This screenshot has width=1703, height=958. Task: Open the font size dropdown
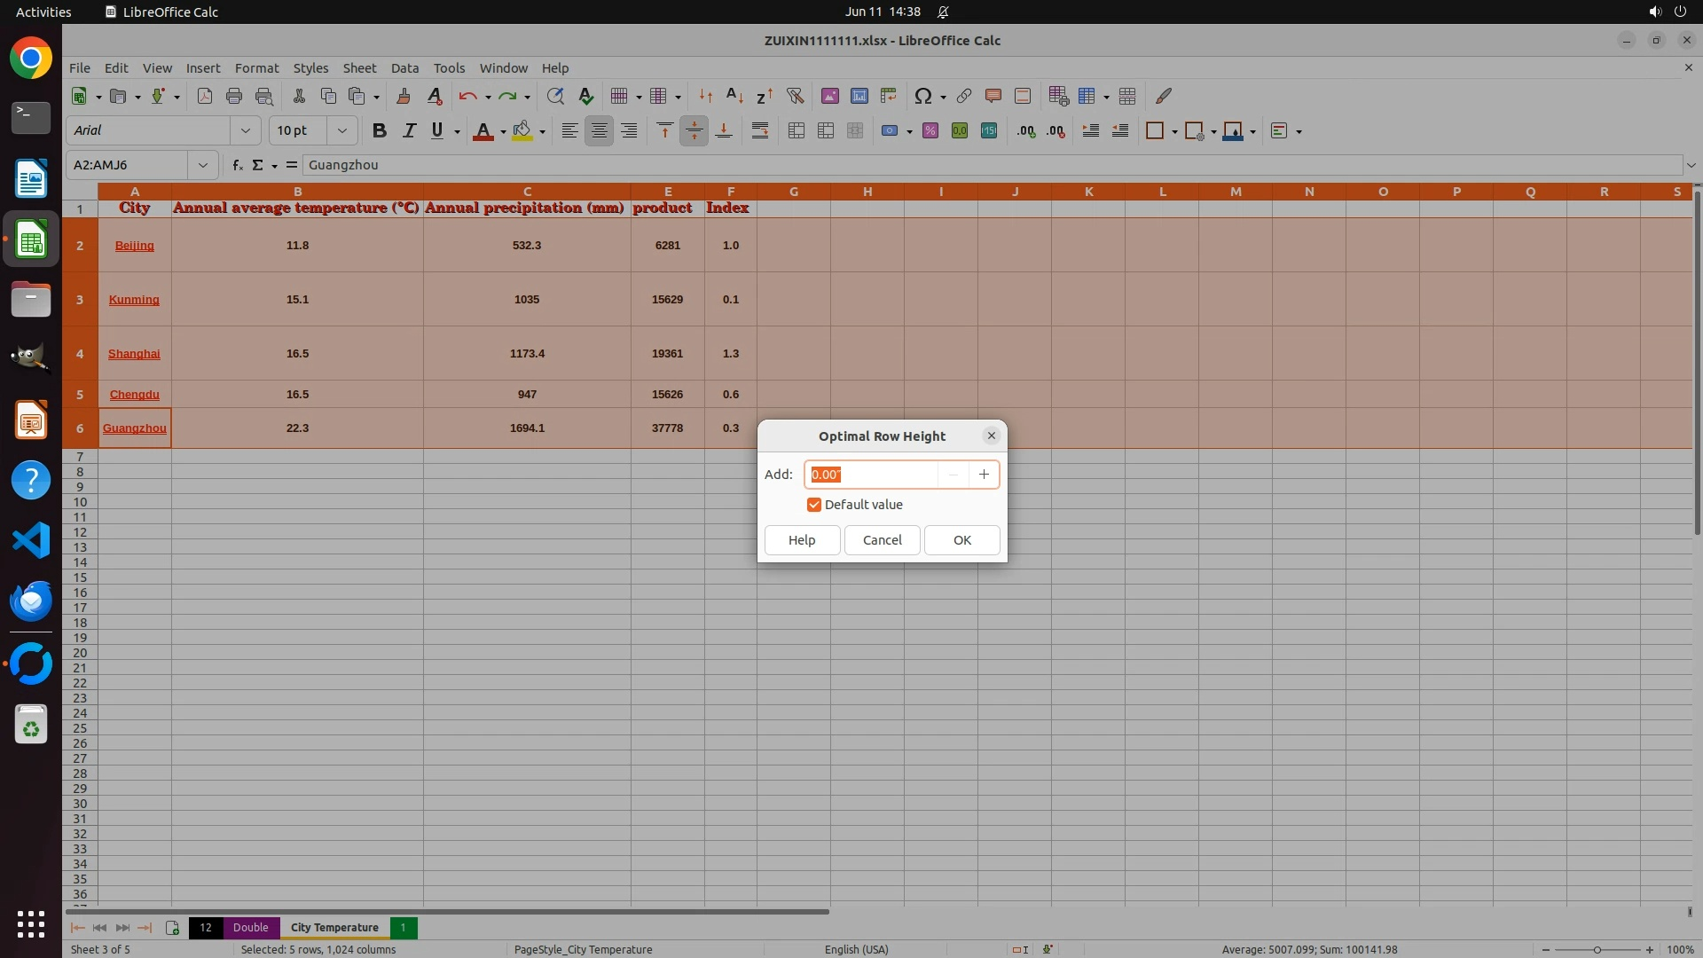[341, 130]
